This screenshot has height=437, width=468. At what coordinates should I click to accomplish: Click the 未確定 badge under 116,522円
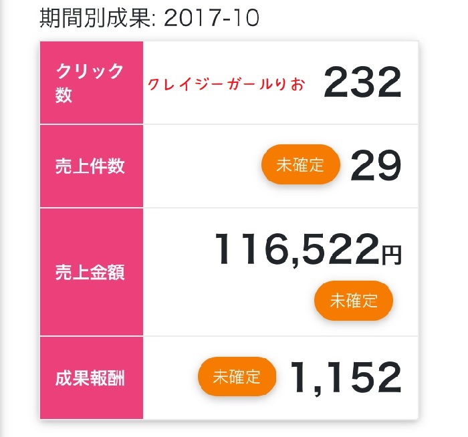coord(354,301)
